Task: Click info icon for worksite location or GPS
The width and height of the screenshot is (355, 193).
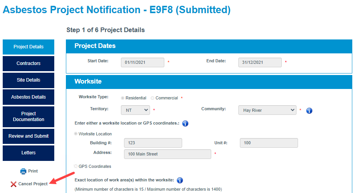Action: 185,123
